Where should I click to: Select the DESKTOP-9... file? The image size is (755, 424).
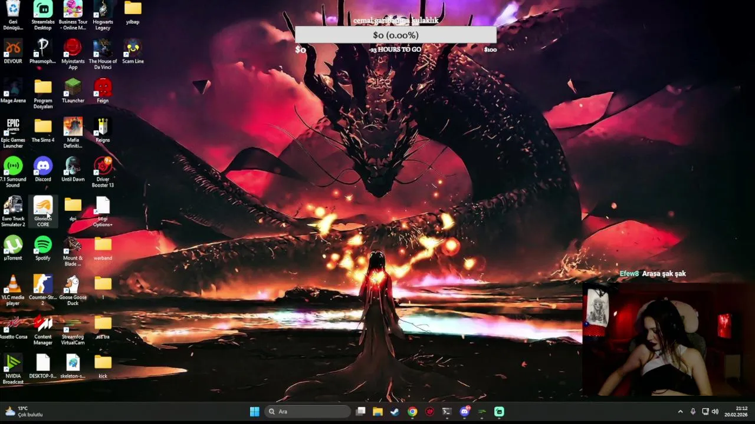pyautogui.click(x=43, y=366)
